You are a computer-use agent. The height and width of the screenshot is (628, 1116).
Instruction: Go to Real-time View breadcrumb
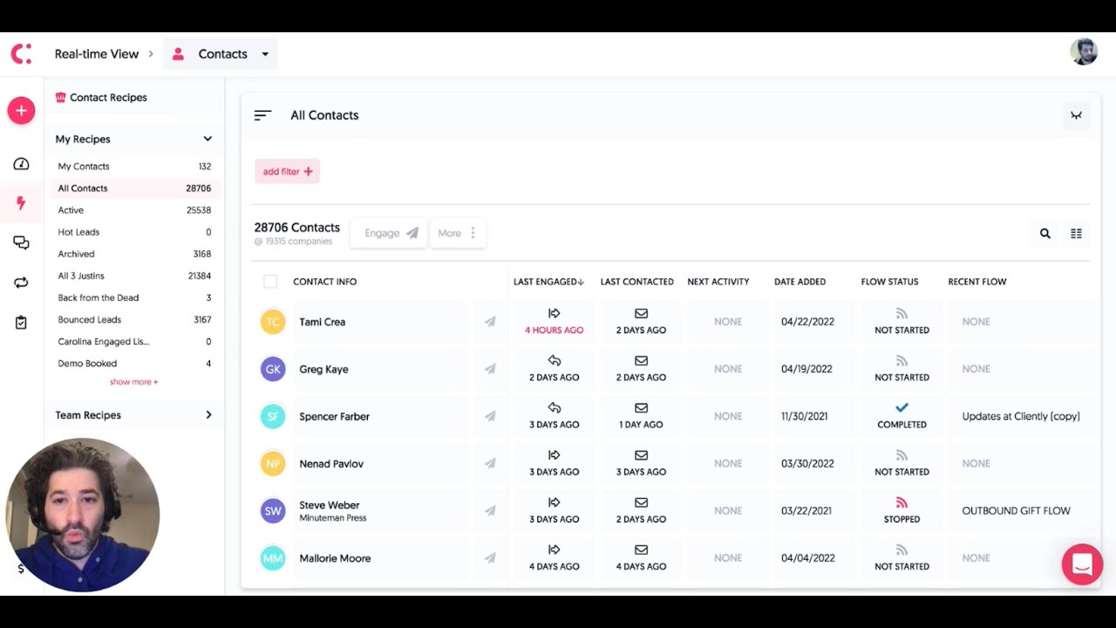pos(97,54)
